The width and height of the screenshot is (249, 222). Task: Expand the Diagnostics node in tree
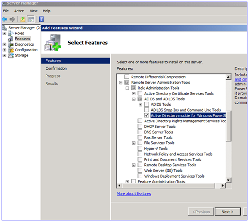[5, 44]
